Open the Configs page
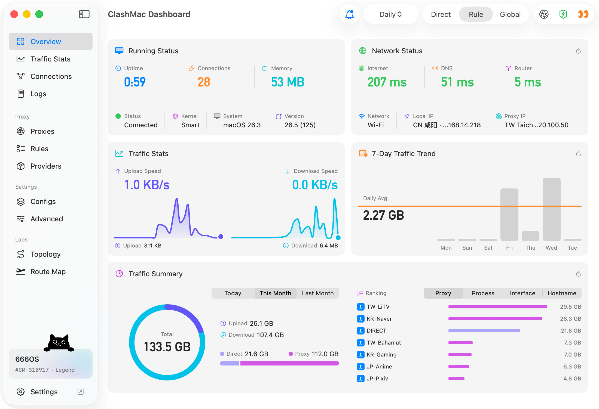Viewport: 599px width, 409px height. click(x=51, y=201)
